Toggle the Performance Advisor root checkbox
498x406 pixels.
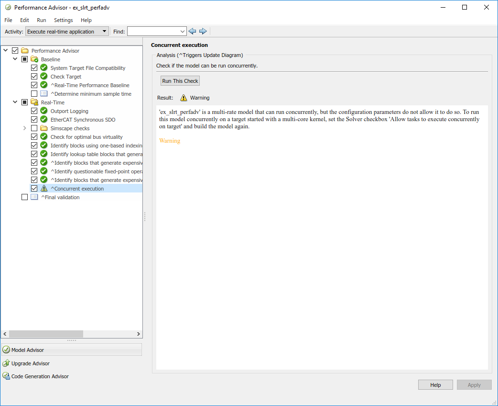pyautogui.click(x=15, y=51)
